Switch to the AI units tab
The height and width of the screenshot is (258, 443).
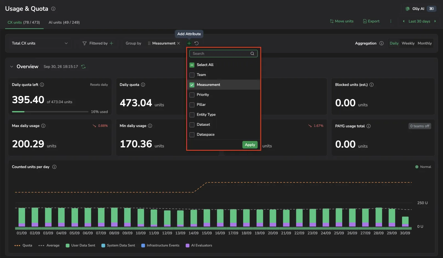[x=64, y=22]
